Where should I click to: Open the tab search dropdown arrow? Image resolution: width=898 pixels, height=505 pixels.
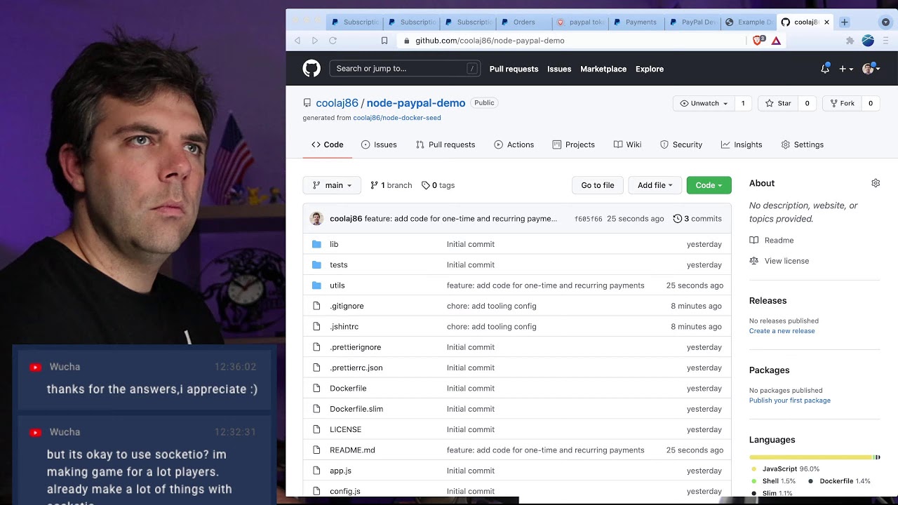tap(885, 22)
